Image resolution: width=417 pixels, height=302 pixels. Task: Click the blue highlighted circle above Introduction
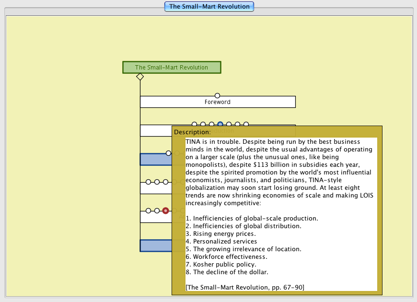tap(220, 125)
